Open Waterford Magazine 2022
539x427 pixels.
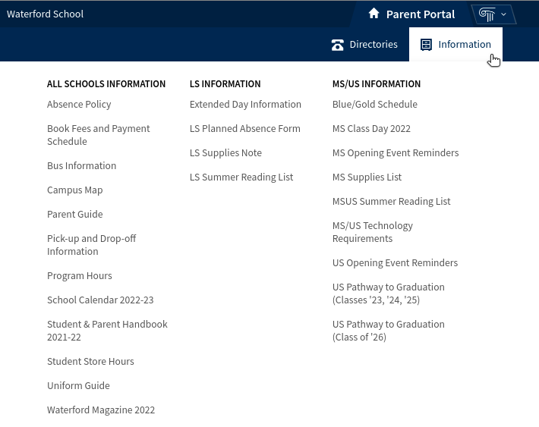tap(101, 410)
